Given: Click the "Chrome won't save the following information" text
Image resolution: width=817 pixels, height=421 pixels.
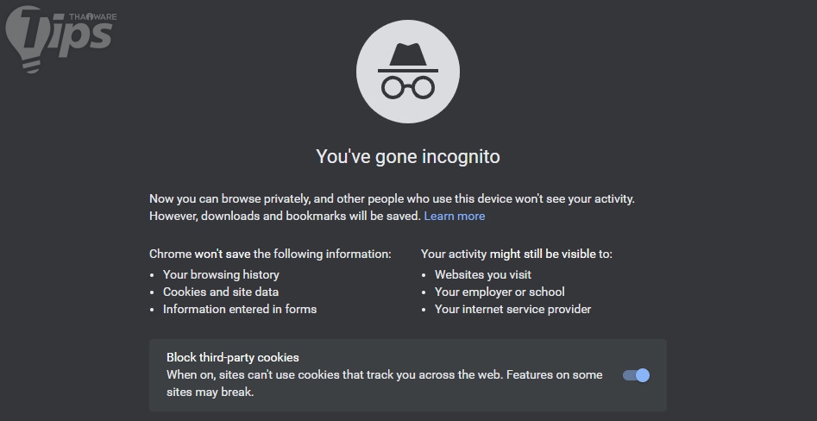Looking at the screenshot, I should [270, 254].
